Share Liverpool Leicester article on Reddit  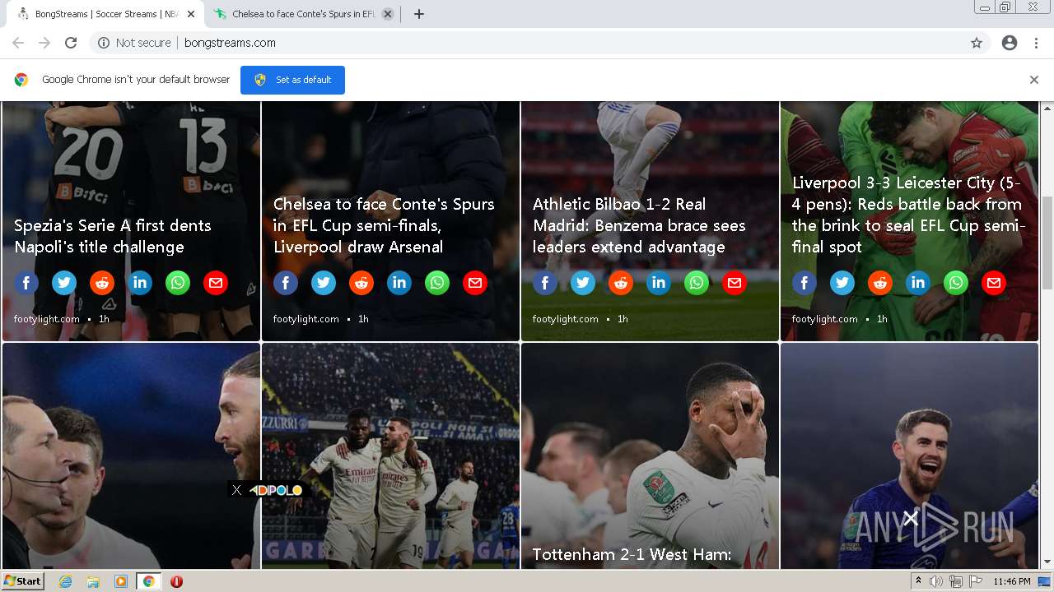pos(880,283)
